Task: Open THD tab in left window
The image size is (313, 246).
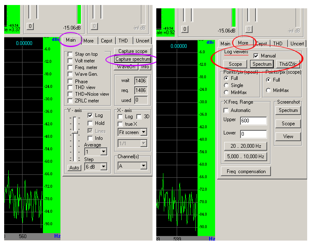Action: pos(123,41)
